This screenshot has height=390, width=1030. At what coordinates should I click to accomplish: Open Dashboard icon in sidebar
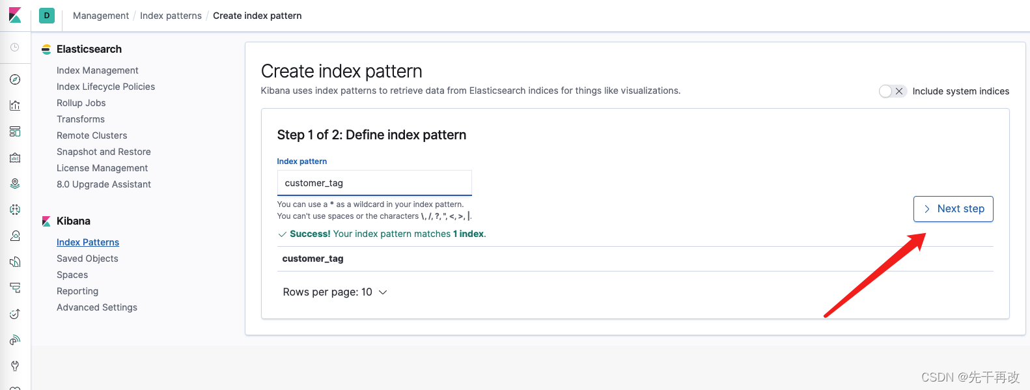click(x=15, y=132)
